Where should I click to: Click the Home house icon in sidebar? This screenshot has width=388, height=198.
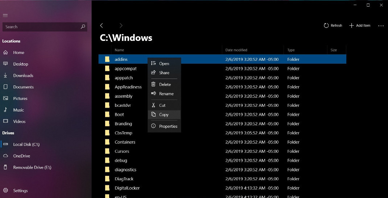point(5,52)
